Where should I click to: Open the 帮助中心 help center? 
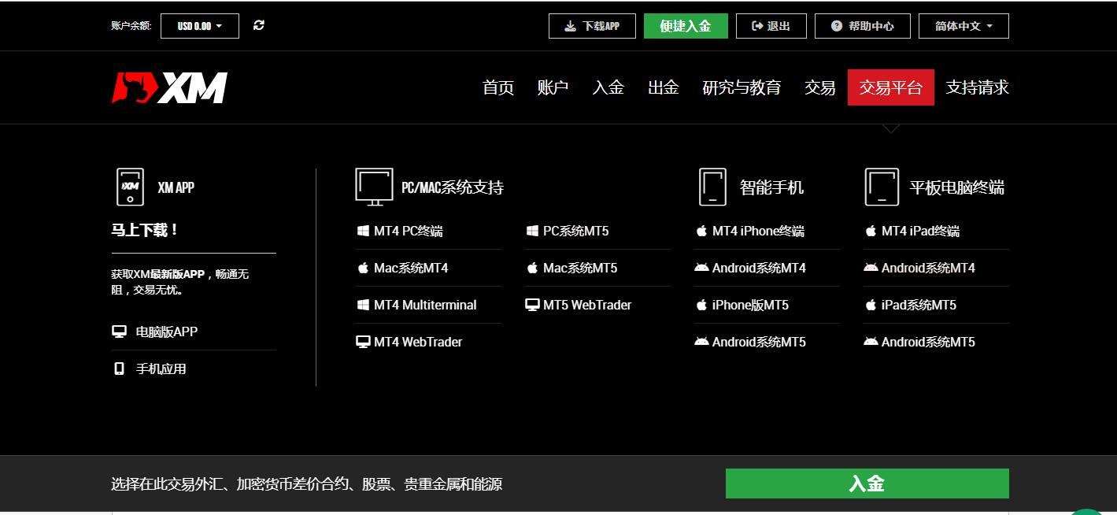(863, 26)
